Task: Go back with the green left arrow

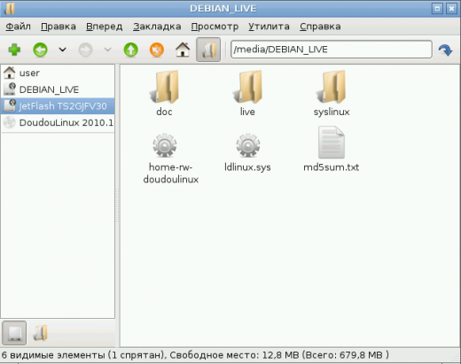Action: (x=40, y=50)
